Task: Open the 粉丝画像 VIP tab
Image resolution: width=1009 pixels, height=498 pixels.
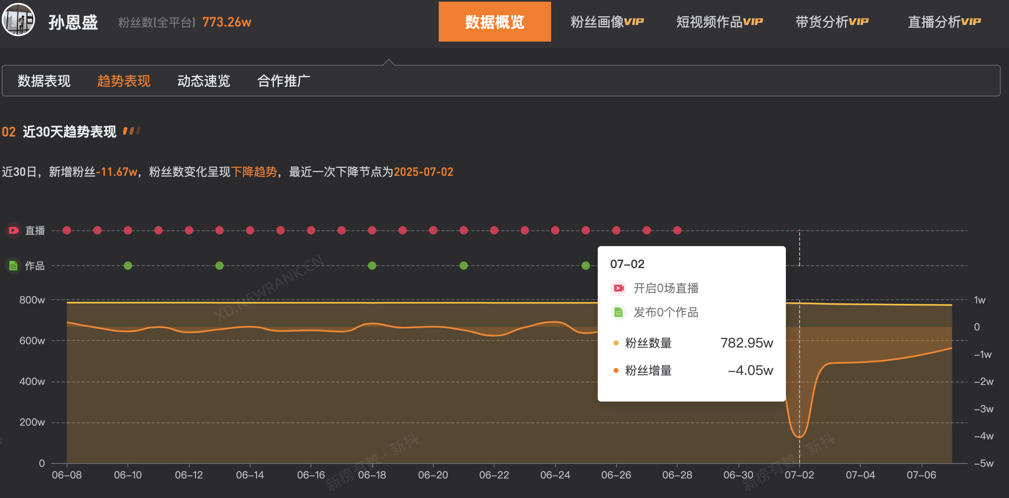Action: (x=607, y=22)
